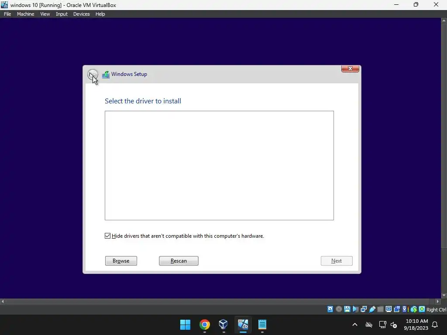Click the VirtualBox window title icon
447x335 pixels.
tap(4, 5)
